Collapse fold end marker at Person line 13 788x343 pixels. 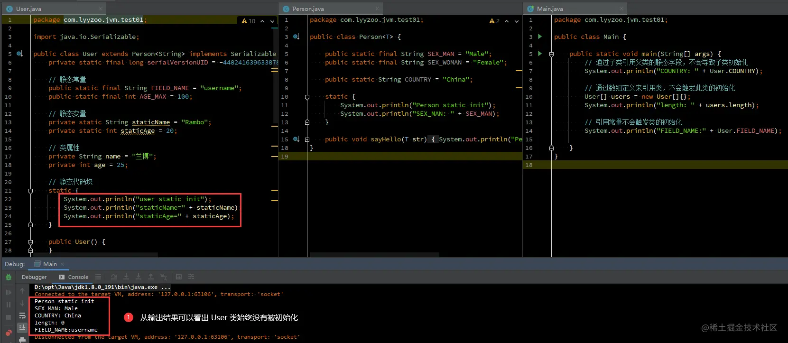point(307,122)
